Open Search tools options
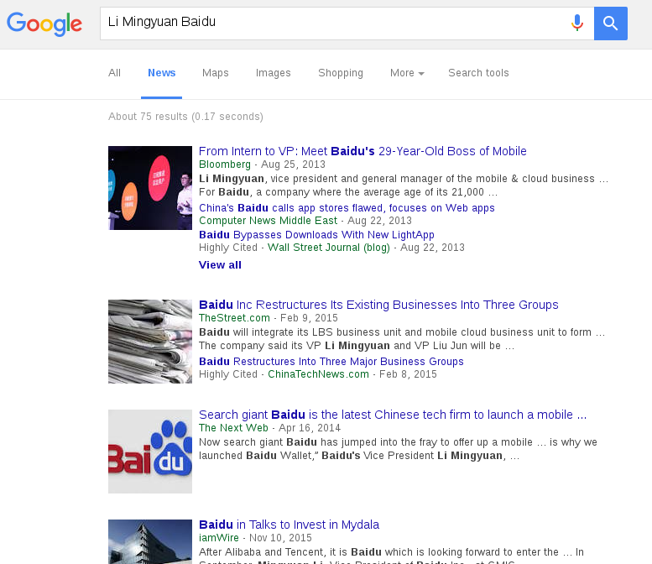This screenshot has height=564, width=652. pos(478,73)
